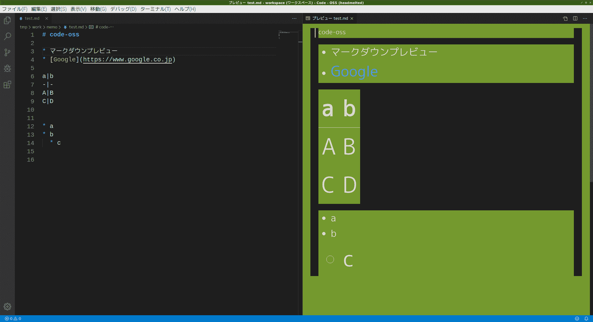
Task: Click the Show Source icon in preview toolbar
Action: click(565, 19)
